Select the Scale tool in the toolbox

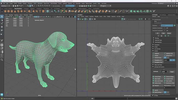tap(2, 34)
